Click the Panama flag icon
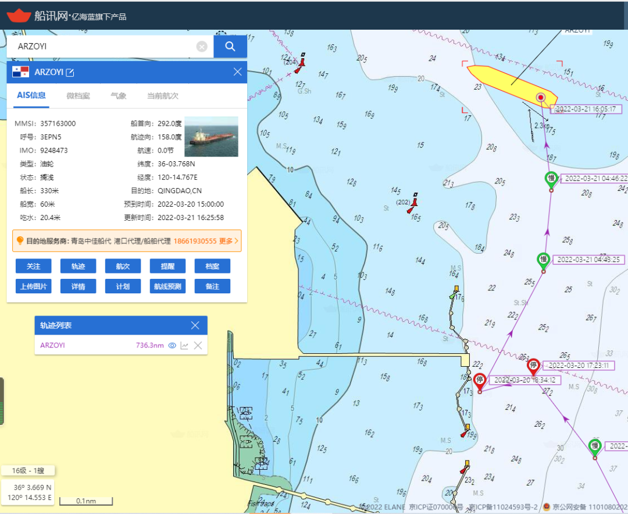This screenshot has width=628, height=514. tap(20, 72)
